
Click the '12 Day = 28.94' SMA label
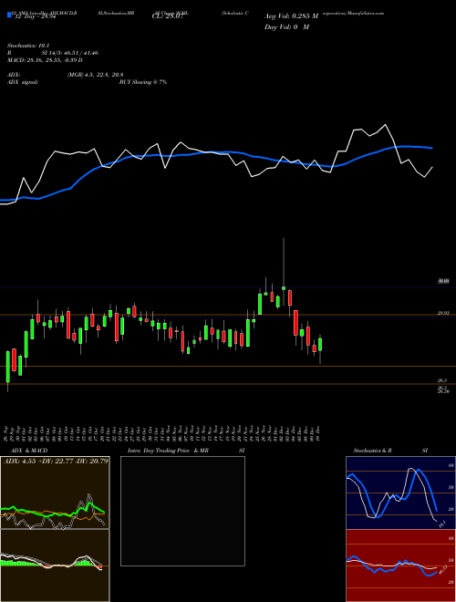[x=35, y=16]
